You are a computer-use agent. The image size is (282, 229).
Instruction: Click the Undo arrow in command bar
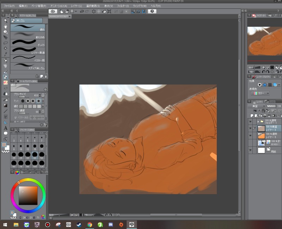(x=82, y=11)
